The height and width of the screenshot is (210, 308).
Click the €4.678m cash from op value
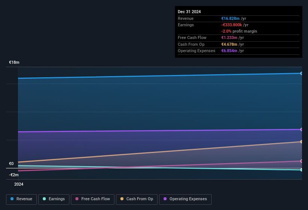229,44
